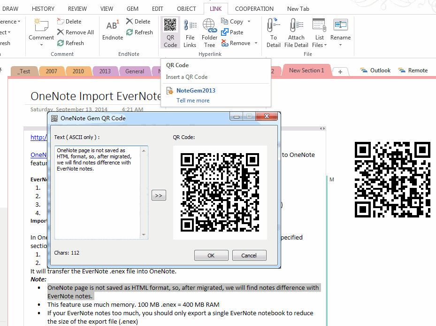Insert an Endnote
This screenshot has width=436, height=326.
(113, 30)
